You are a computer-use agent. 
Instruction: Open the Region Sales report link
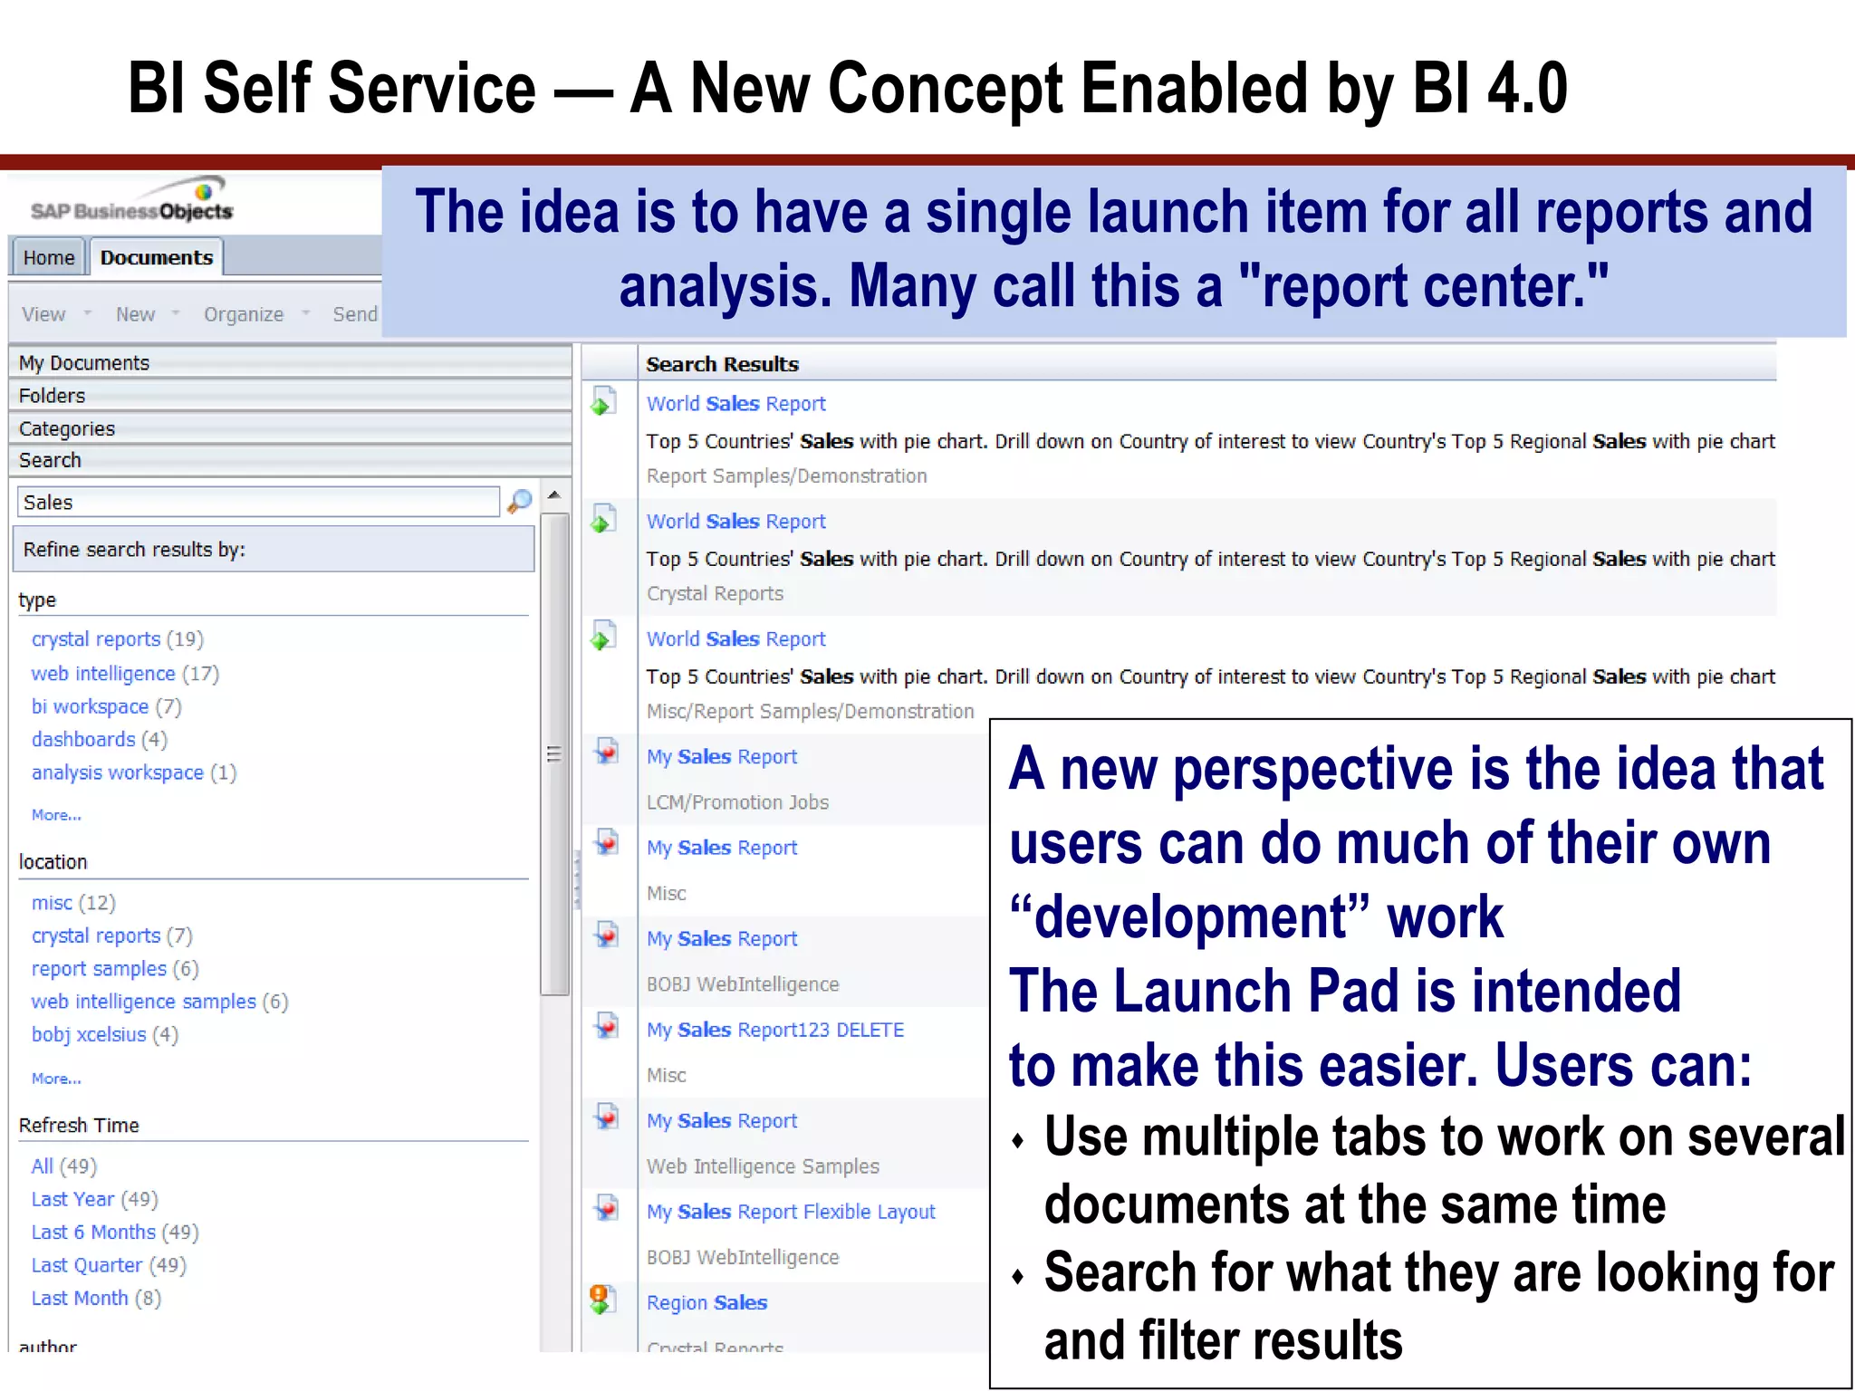(706, 1303)
